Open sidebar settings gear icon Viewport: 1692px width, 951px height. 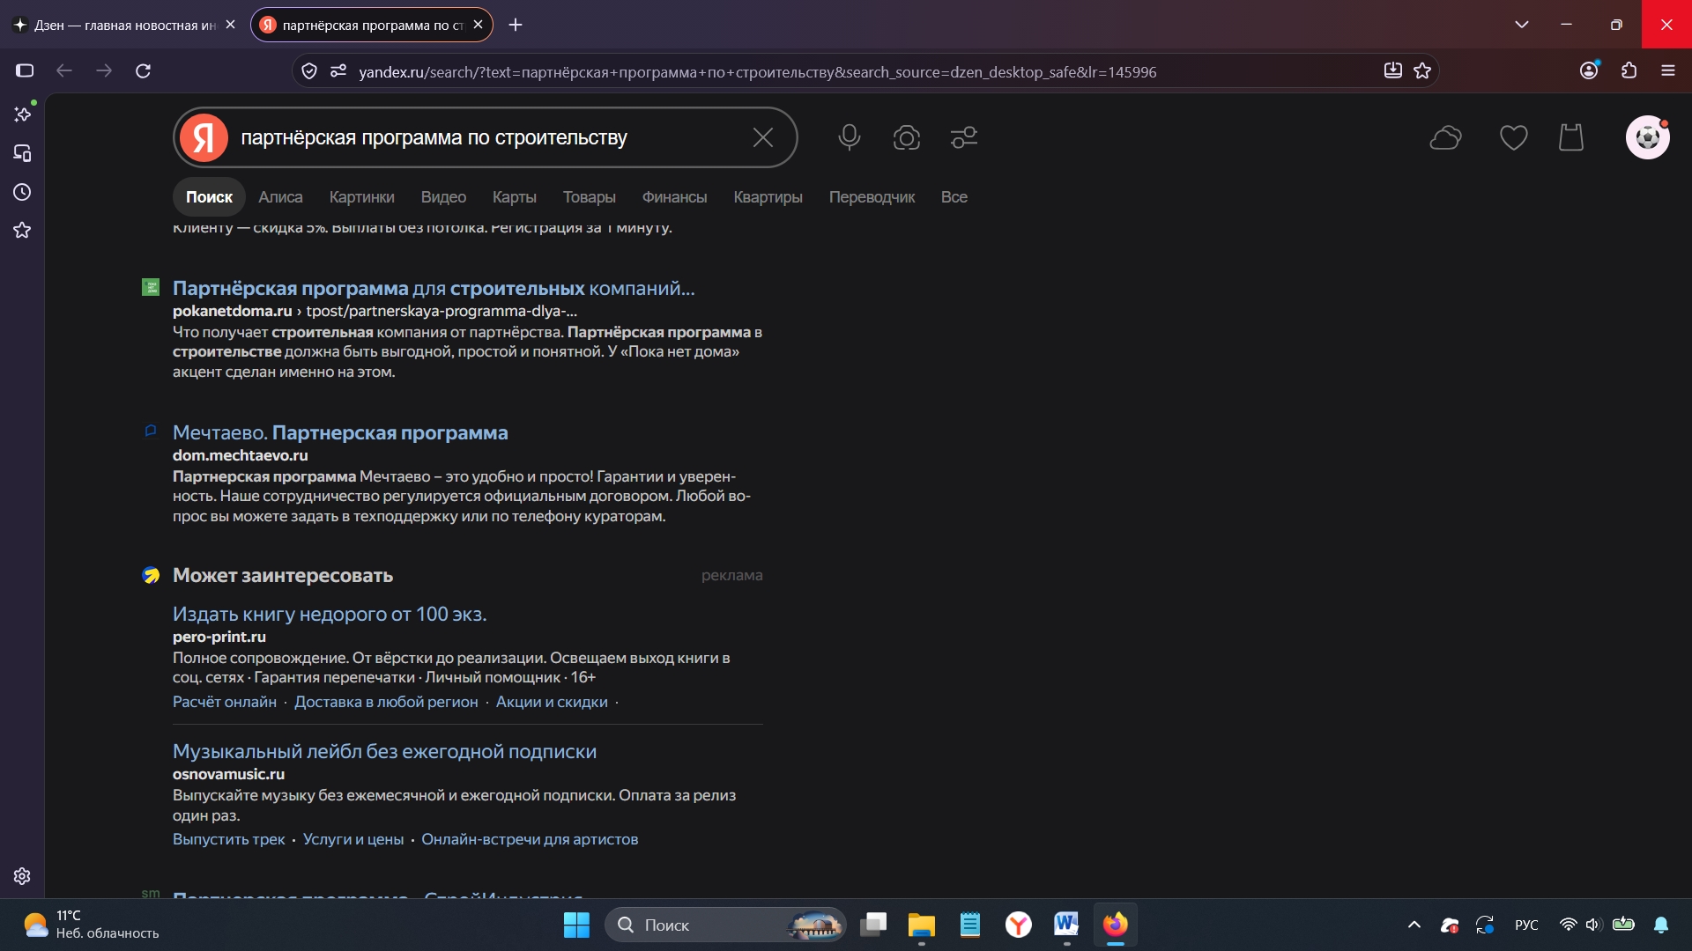(x=23, y=876)
